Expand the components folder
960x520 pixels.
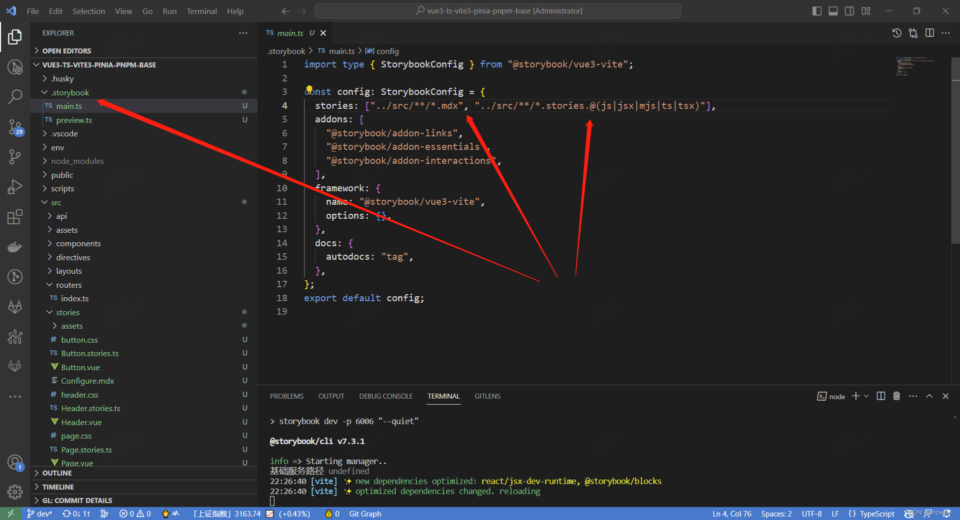click(x=144, y=243)
